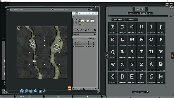Roll the d6 die
Viewport: 174px width, 98px height.
tap(40, 91)
